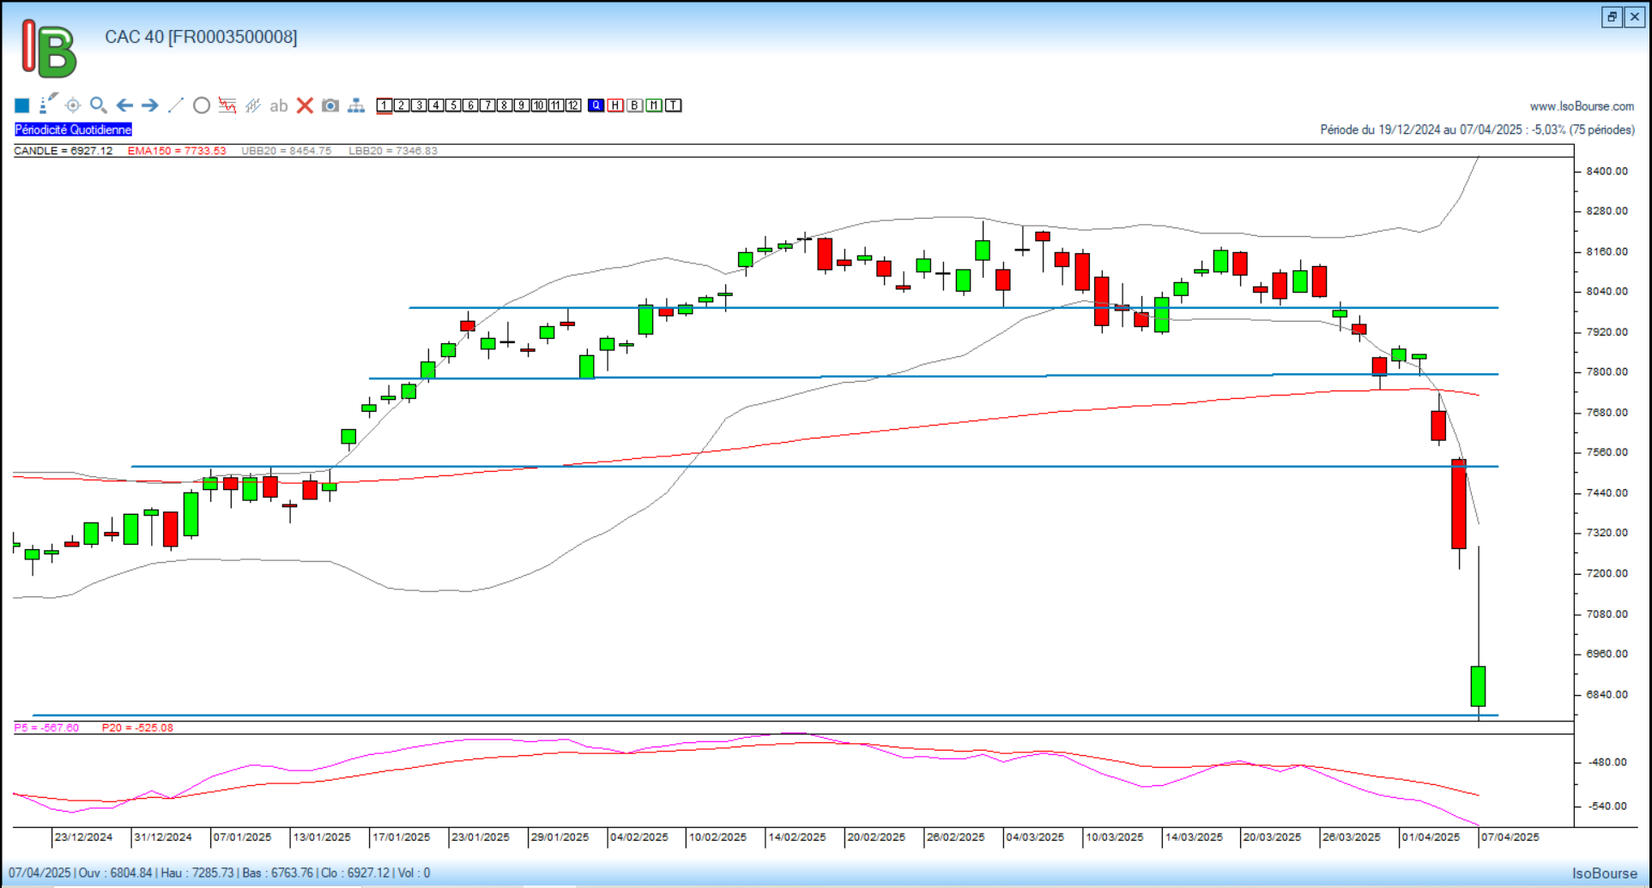The image size is (1652, 888).
Task: Open the hierarchy tree icon
Action: pos(356,106)
